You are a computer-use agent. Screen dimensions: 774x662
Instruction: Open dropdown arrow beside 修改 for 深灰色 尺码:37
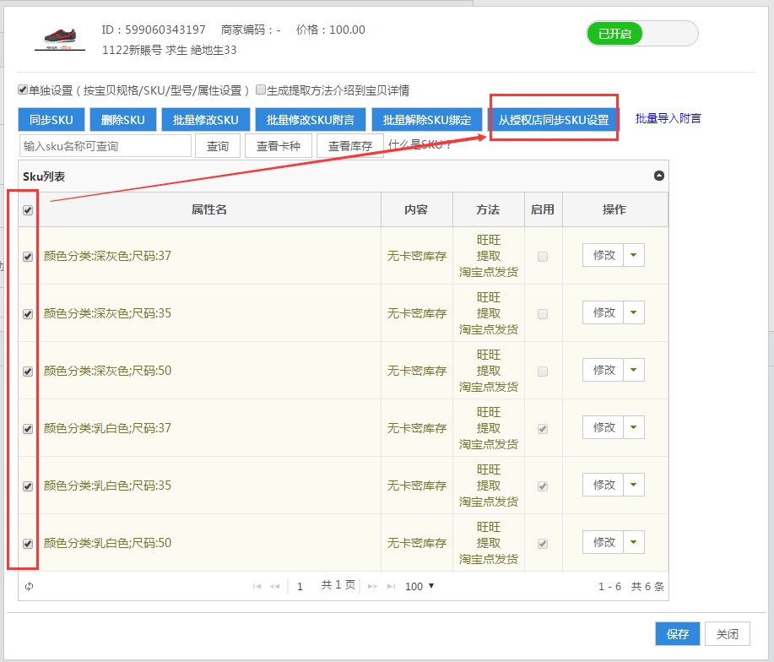634,255
